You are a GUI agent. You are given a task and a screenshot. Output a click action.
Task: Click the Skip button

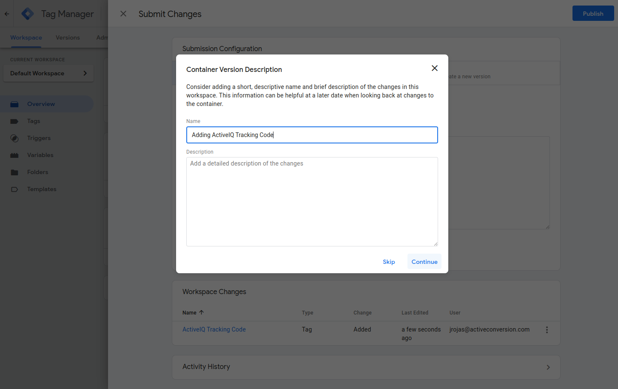click(x=389, y=262)
